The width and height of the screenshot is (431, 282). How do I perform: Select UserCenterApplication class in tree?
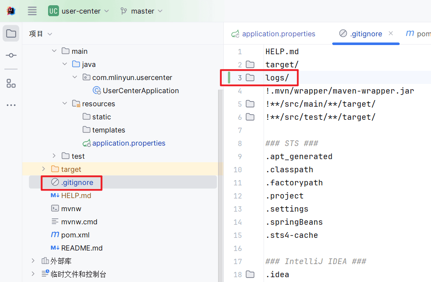[x=136, y=91]
